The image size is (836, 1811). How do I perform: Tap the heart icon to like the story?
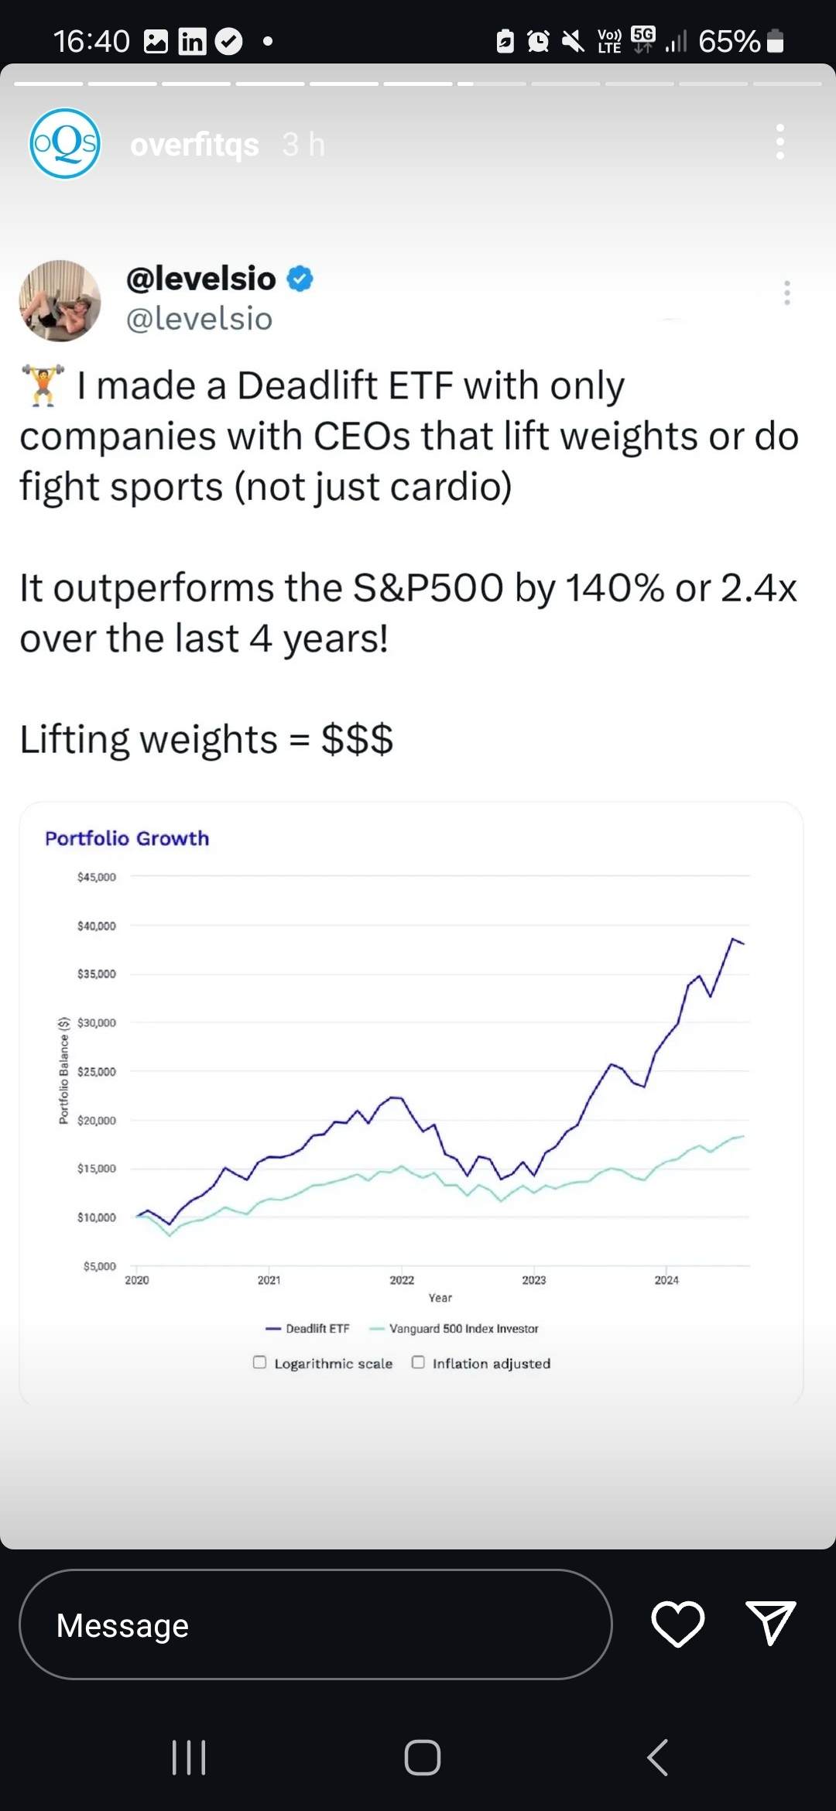[x=678, y=1624]
